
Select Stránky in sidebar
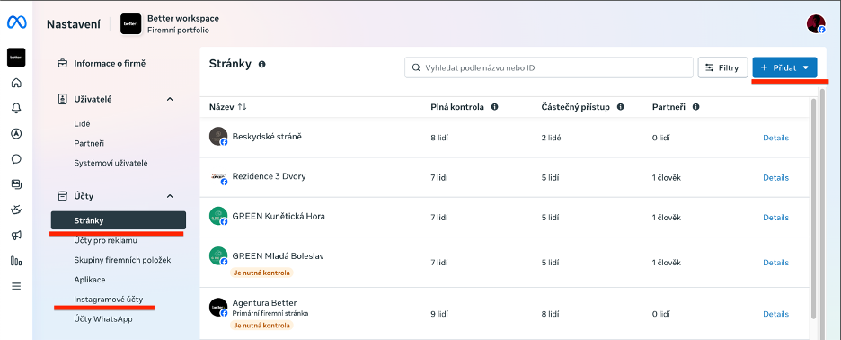119,220
